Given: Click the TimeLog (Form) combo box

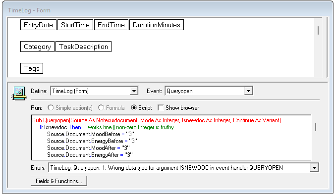Looking at the screenshot, I should [94, 91].
